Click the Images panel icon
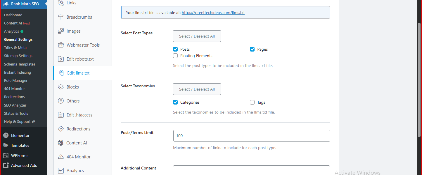 click(x=61, y=31)
